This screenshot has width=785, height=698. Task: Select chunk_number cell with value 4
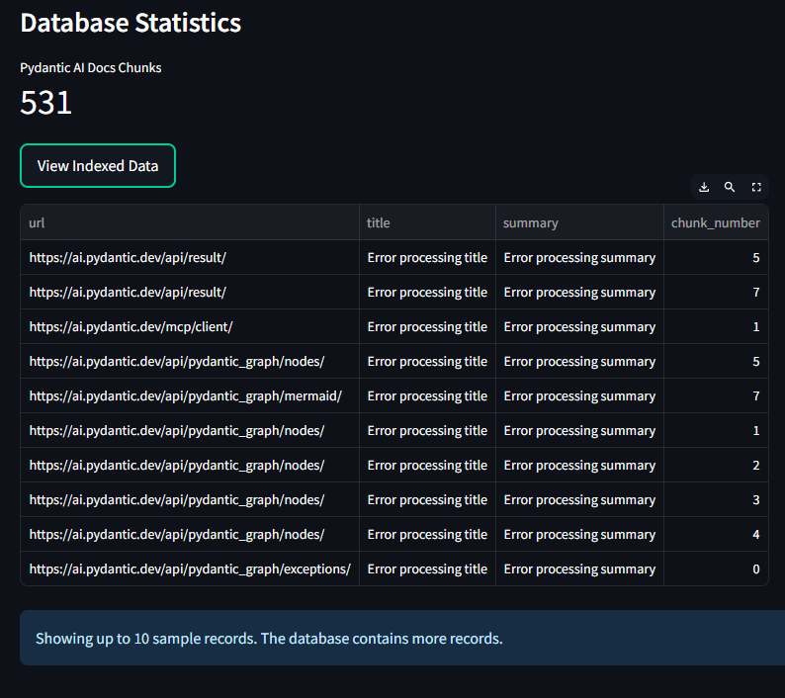716,534
